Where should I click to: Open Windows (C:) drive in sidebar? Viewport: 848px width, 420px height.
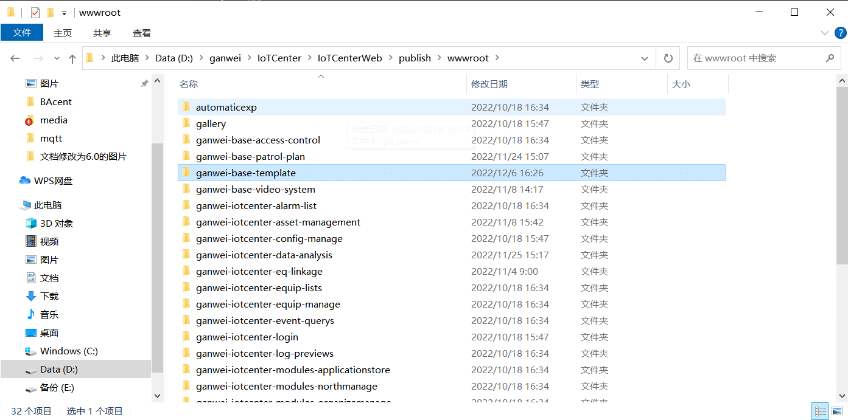pos(69,351)
